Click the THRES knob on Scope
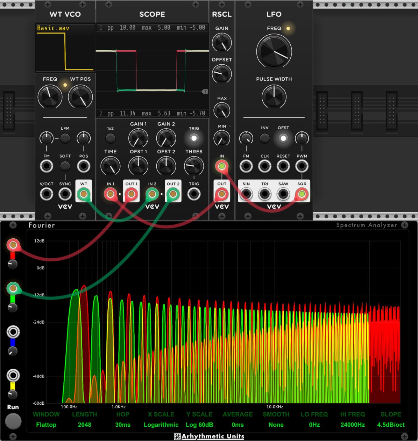This screenshot has height=441, width=418. tap(194, 166)
